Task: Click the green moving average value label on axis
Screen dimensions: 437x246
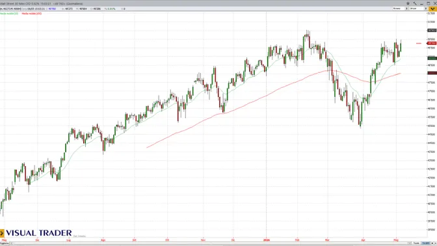Action: [x=432, y=58]
